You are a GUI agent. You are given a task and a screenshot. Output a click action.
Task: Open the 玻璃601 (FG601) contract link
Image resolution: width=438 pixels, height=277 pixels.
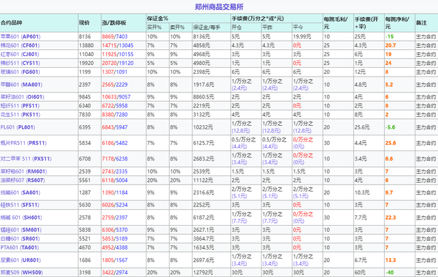pos(20,72)
